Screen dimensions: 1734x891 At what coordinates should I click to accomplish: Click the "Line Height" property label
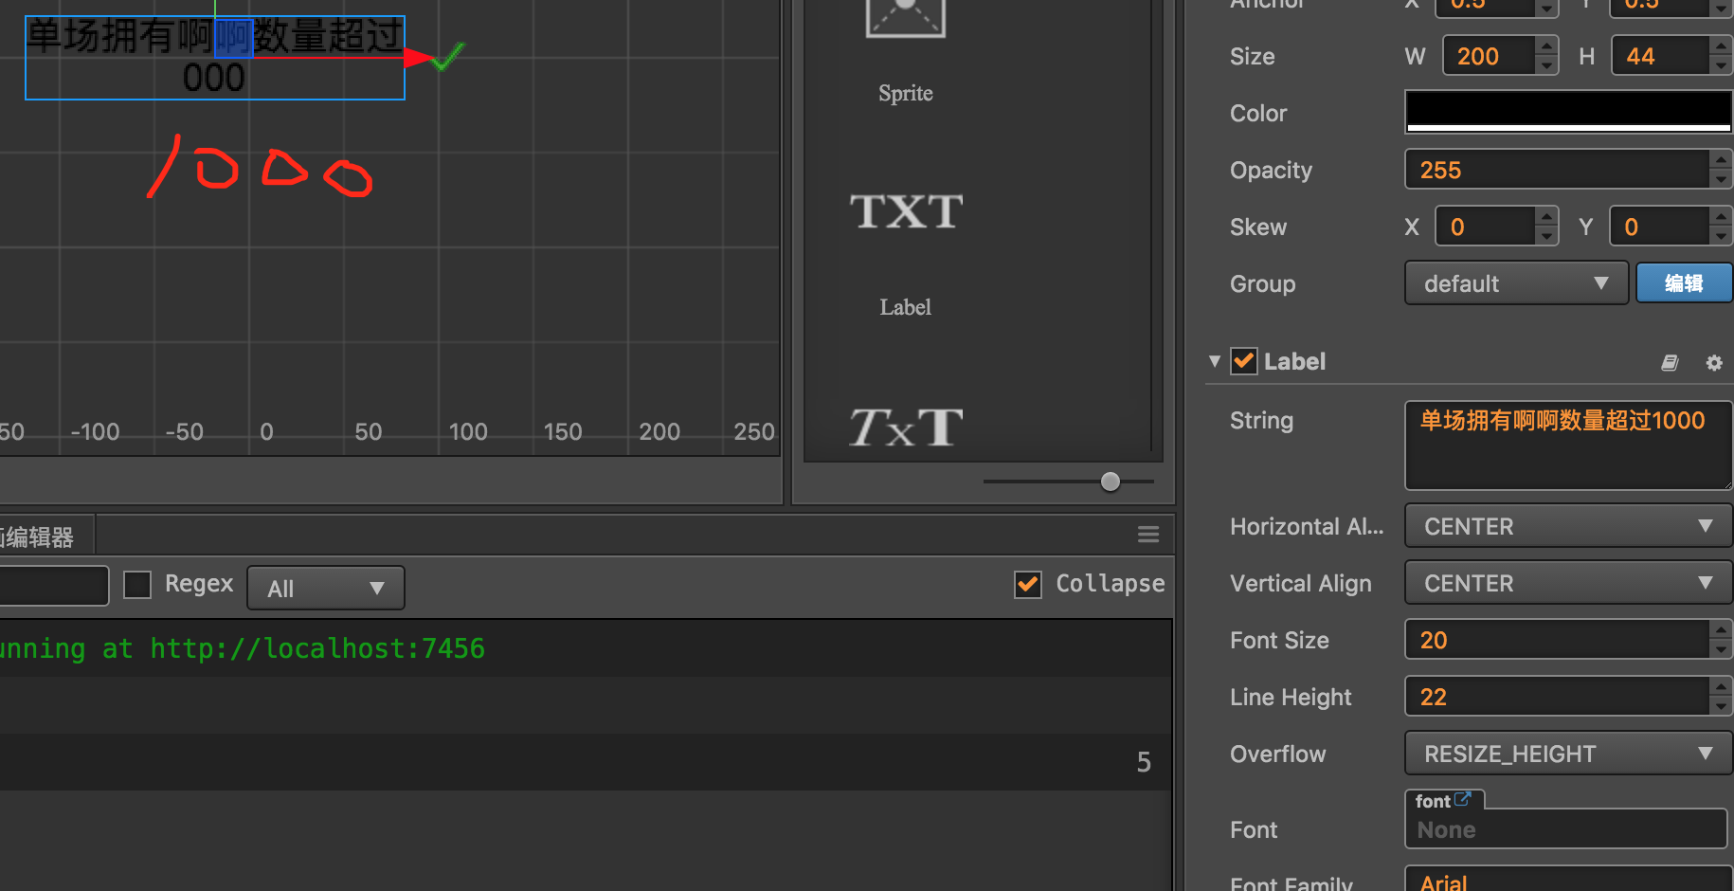(x=1291, y=697)
